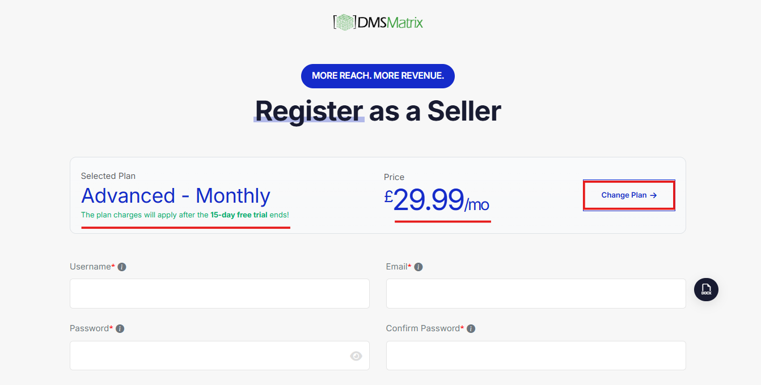Viewport: 761px width, 385px height.
Task: Click the DMSMatrix logo at the top
Action: (x=378, y=22)
